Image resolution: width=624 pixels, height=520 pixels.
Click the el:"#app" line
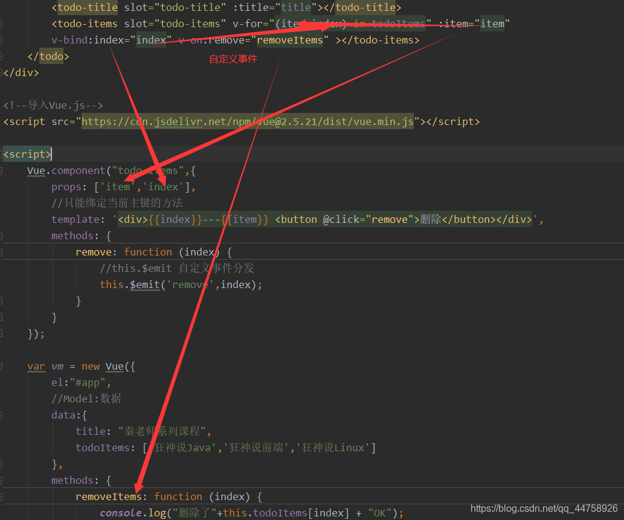point(81,383)
